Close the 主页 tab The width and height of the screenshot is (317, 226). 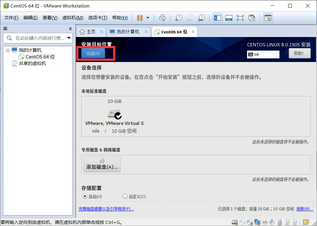[101, 32]
